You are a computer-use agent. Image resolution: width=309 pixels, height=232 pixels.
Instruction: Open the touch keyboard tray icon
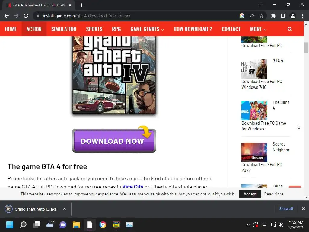pyautogui.click(x=264, y=225)
